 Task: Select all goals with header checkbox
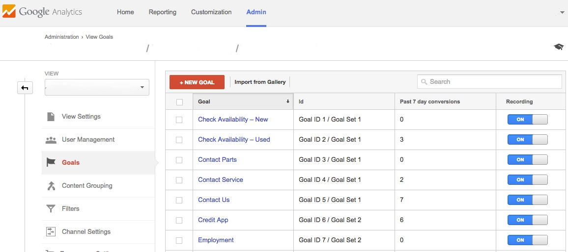click(179, 102)
